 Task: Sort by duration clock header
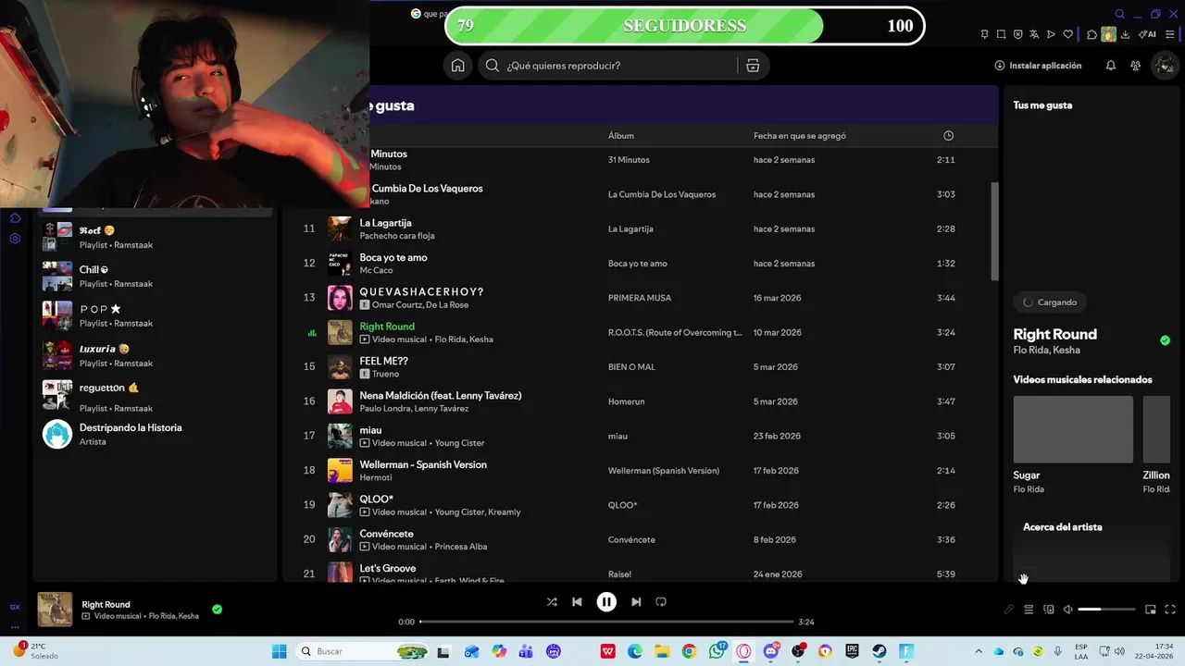948,136
